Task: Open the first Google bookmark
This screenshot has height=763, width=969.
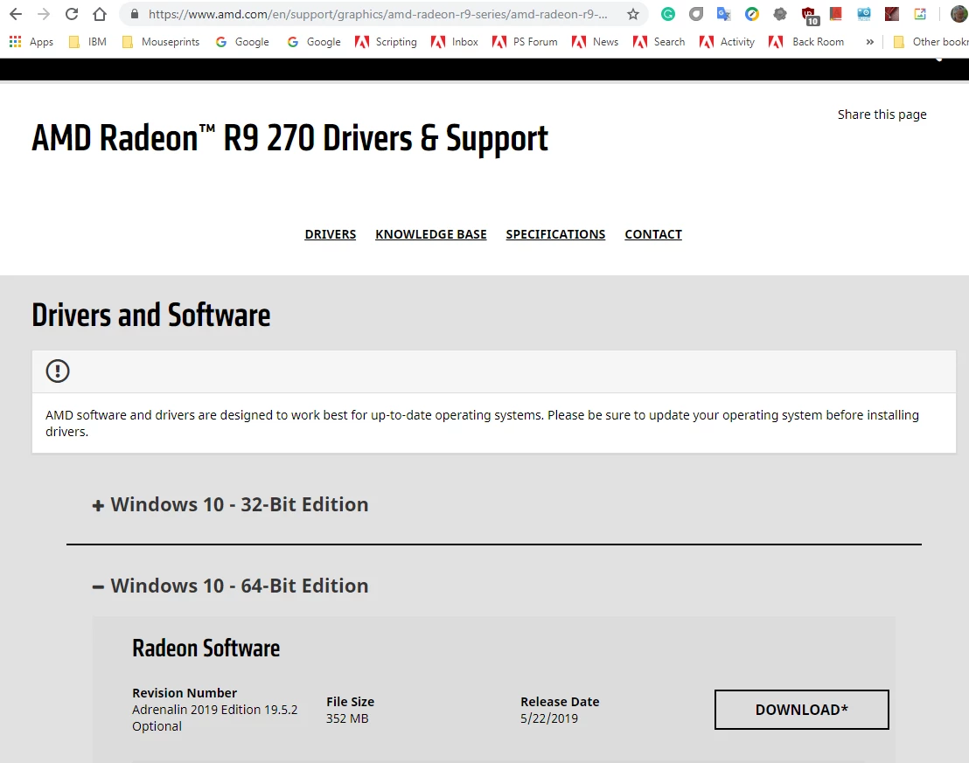Action: pyautogui.click(x=242, y=41)
